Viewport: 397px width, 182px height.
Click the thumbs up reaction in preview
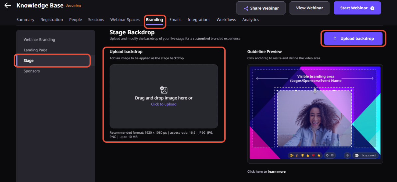point(308,155)
